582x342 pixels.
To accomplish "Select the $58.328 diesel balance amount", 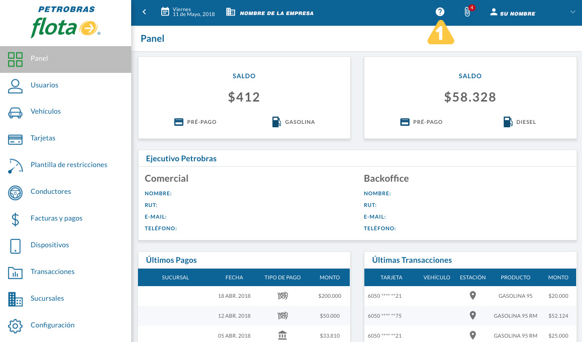I will [470, 97].
